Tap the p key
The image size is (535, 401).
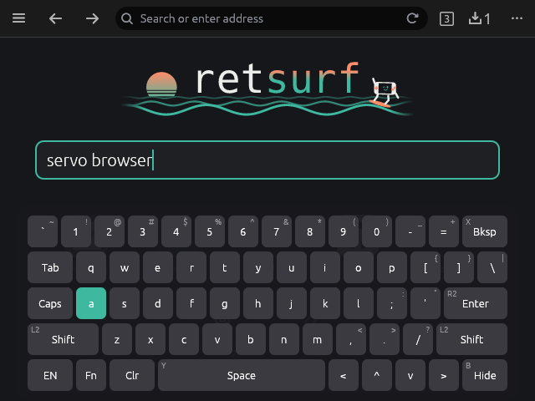coord(392,267)
